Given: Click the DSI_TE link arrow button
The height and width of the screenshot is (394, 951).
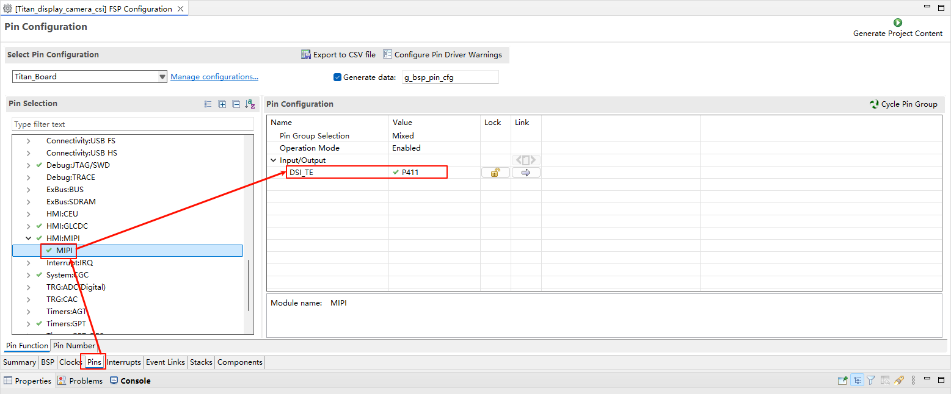Looking at the screenshot, I should 526,173.
